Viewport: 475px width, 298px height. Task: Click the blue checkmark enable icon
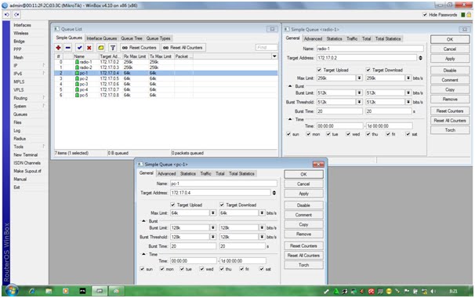point(80,48)
